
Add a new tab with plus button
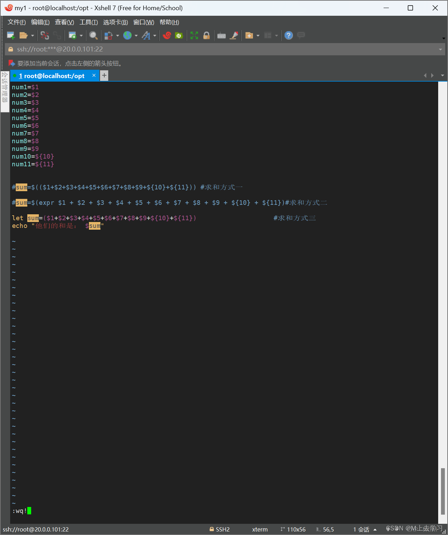coord(104,75)
